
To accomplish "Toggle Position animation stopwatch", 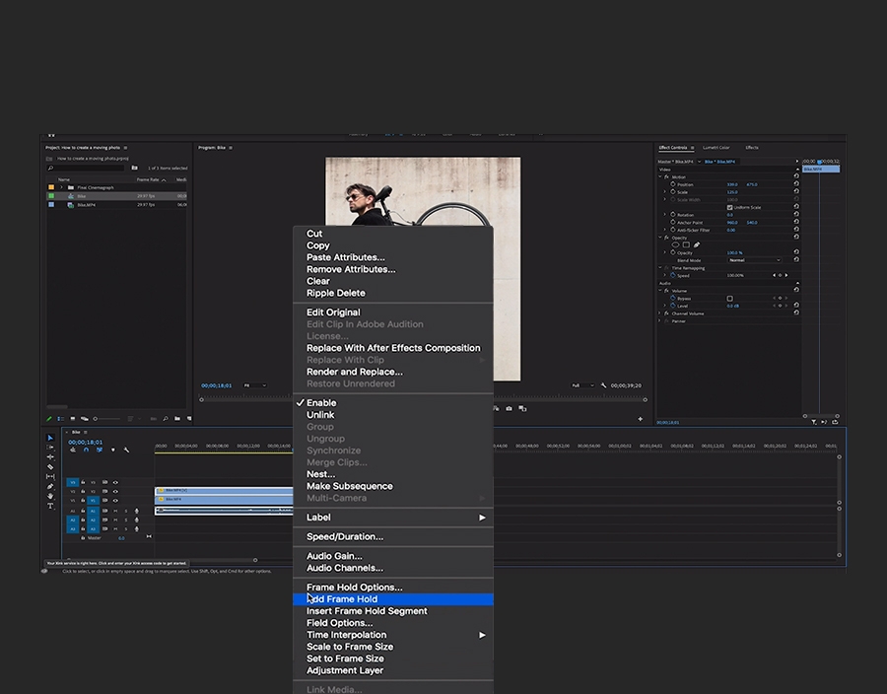I will coord(672,184).
